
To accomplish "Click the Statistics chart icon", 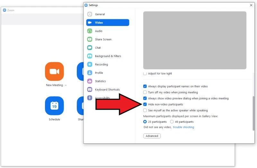I will (x=90, y=81).
